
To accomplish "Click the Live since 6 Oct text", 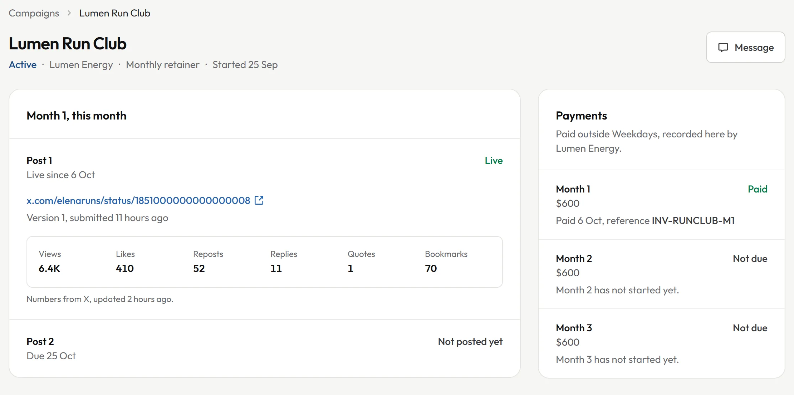I will pyautogui.click(x=61, y=175).
